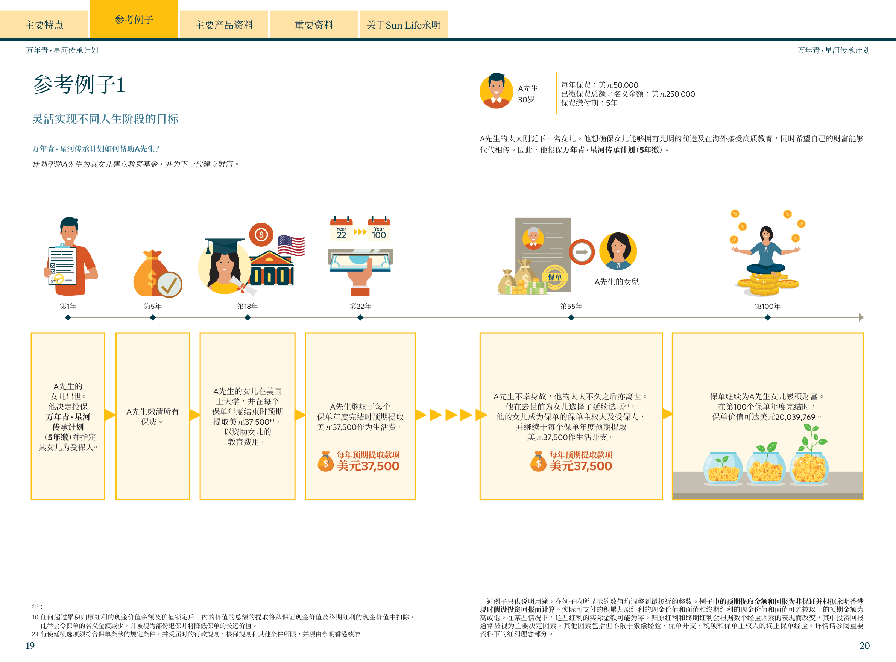Click the 保单 gold seal icon
896x662 pixels.
pos(554,277)
